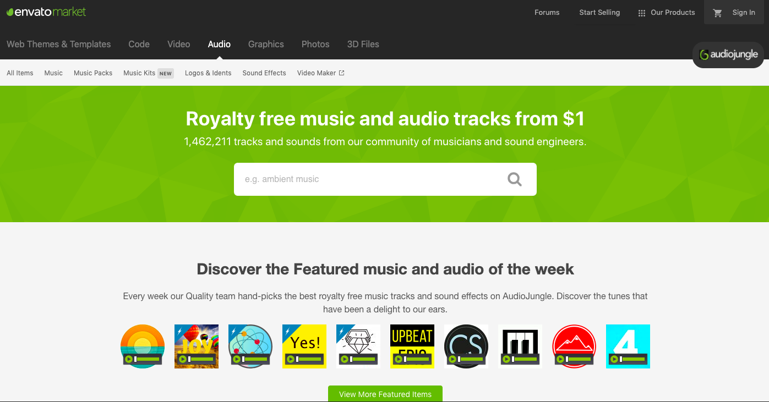Focus the ambient music search field
The image size is (769, 402).
click(369, 179)
